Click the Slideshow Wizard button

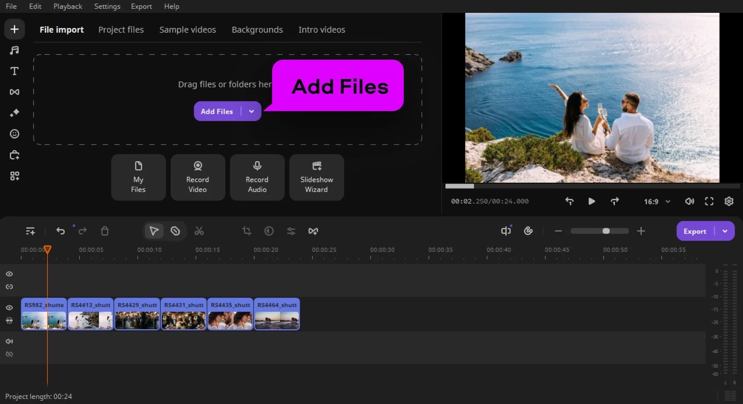click(316, 177)
